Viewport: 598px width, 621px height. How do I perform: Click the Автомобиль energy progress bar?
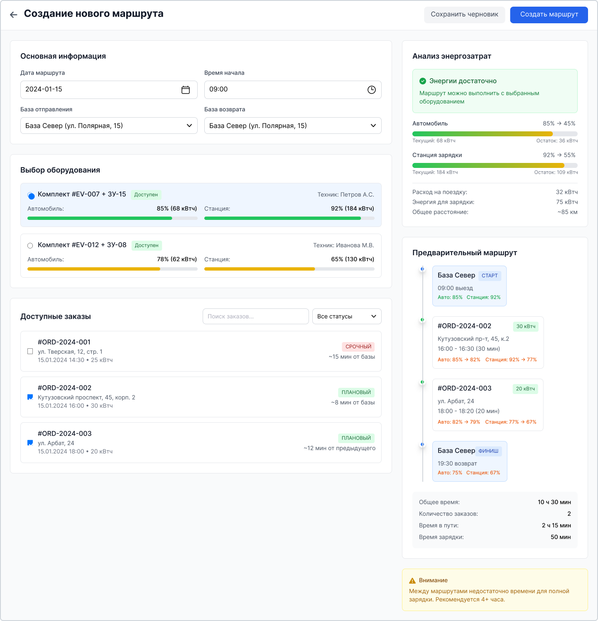(495, 134)
